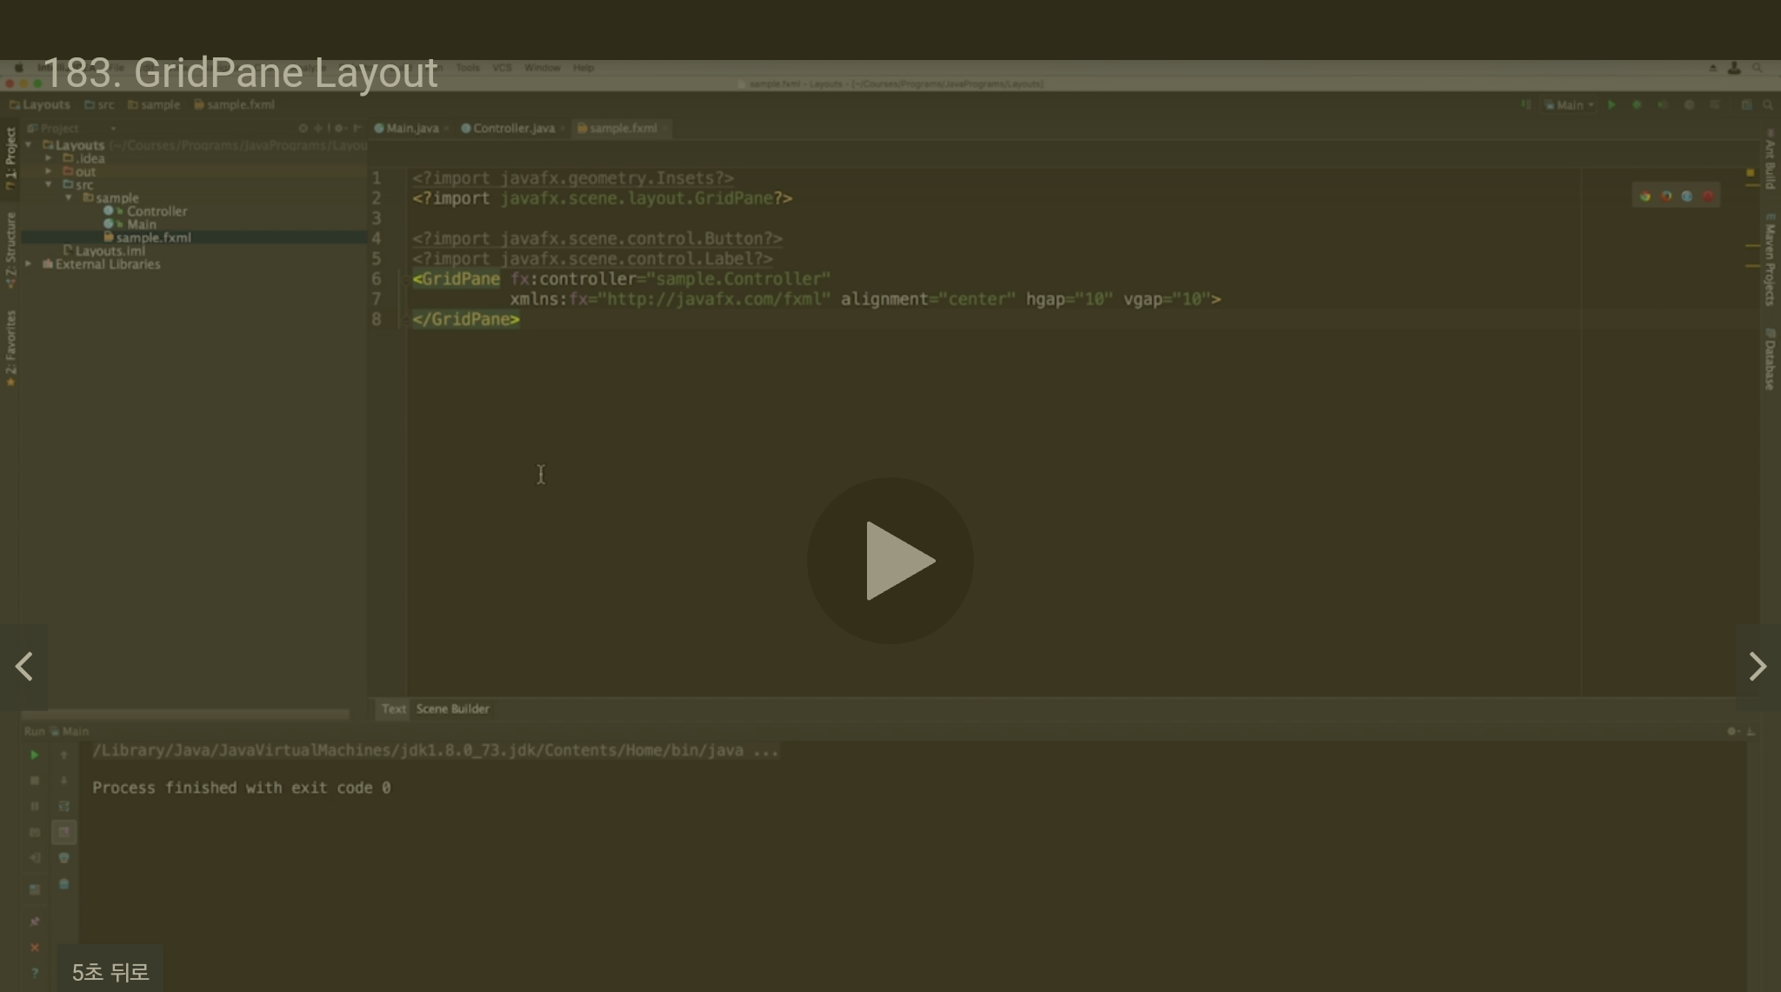
Task: Go to next lecture arrow
Action: click(1757, 667)
